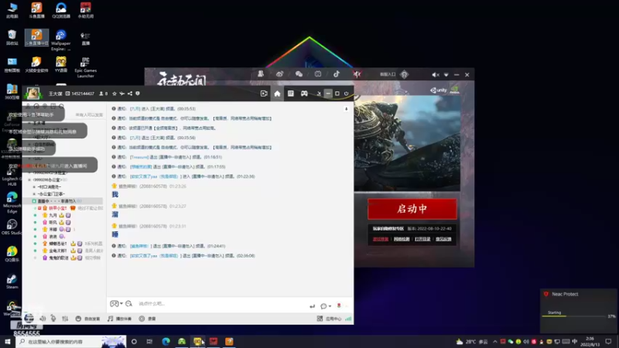Open the 客服入口 customer service link

pyautogui.click(x=388, y=74)
